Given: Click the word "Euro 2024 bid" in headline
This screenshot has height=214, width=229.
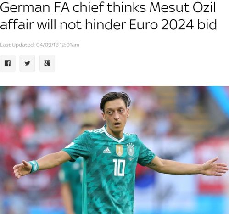Looking at the screenshot, I should click(x=173, y=25).
